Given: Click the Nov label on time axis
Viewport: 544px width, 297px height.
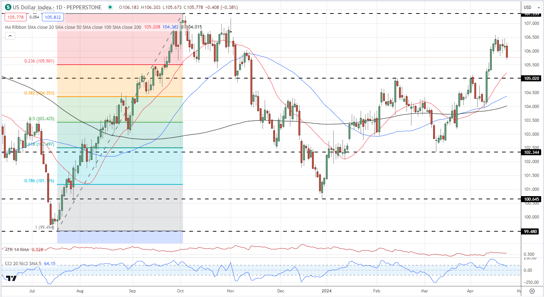Looking at the screenshot, I should click(231, 291).
